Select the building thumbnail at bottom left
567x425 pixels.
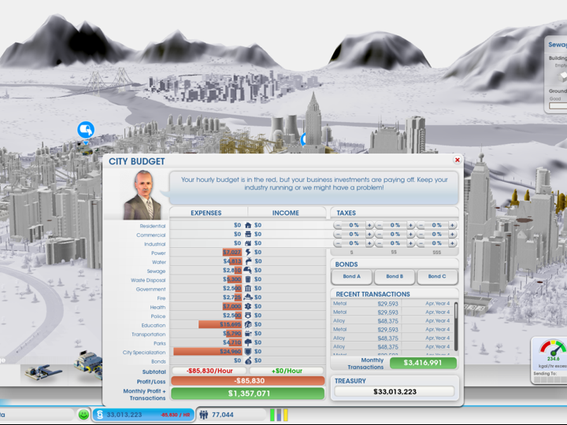43,373
